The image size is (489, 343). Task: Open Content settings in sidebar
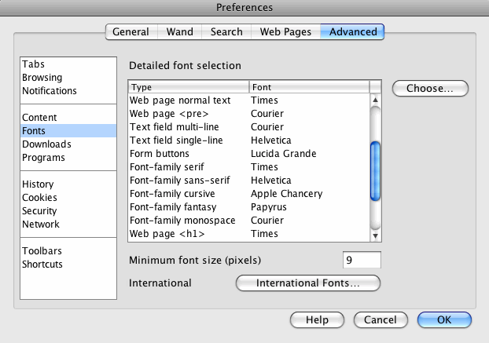coord(68,118)
